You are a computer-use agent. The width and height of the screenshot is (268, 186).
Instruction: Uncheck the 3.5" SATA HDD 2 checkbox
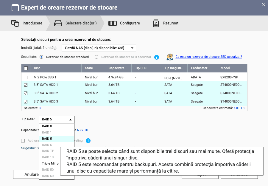(x=26, y=93)
